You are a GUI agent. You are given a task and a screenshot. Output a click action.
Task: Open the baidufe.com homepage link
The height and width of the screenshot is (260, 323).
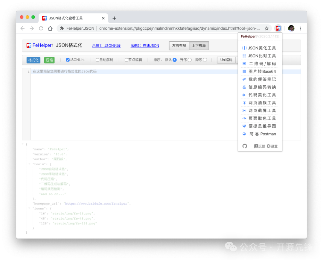[96, 203]
